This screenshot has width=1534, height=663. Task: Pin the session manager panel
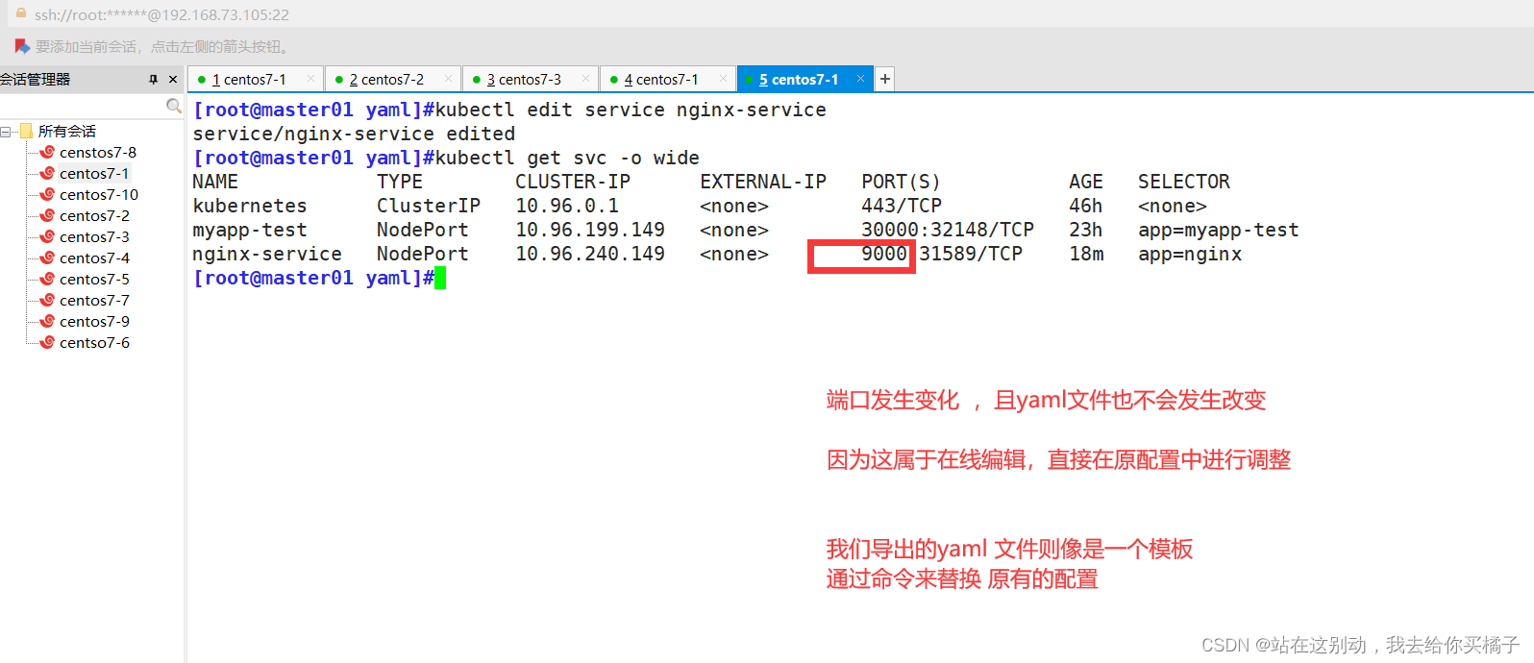tap(154, 80)
